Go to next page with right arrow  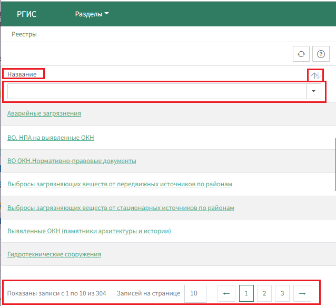[302, 293]
